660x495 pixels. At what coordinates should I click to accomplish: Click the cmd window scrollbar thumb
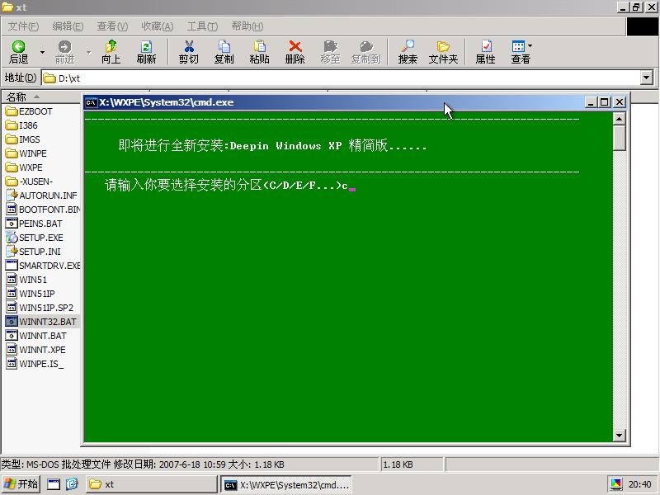(x=620, y=138)
